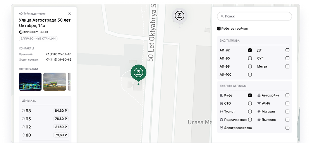This screenshot has height=143, width=311.
Task: Select the grey gas station map marker
Action: (x=179, y=16)
